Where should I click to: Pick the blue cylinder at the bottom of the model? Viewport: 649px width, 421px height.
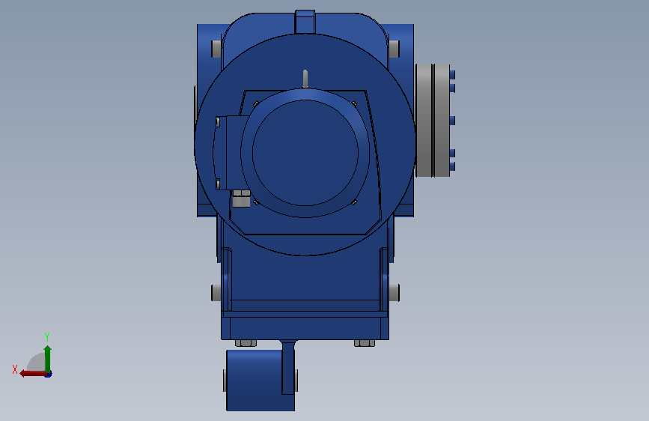point(260,380)
